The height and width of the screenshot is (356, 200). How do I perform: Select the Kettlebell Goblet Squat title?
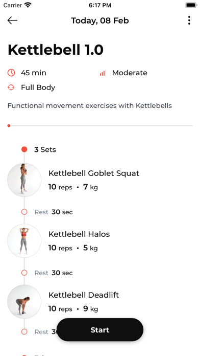point(94,173)
